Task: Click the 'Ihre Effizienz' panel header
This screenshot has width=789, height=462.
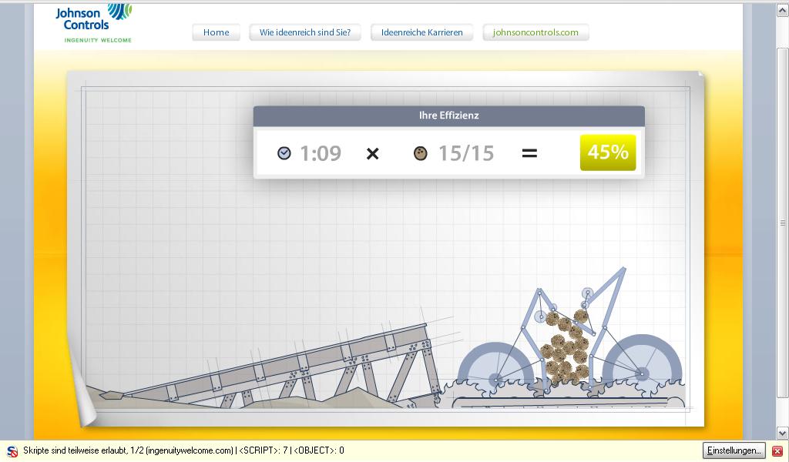Action: (x=448, y=115)
